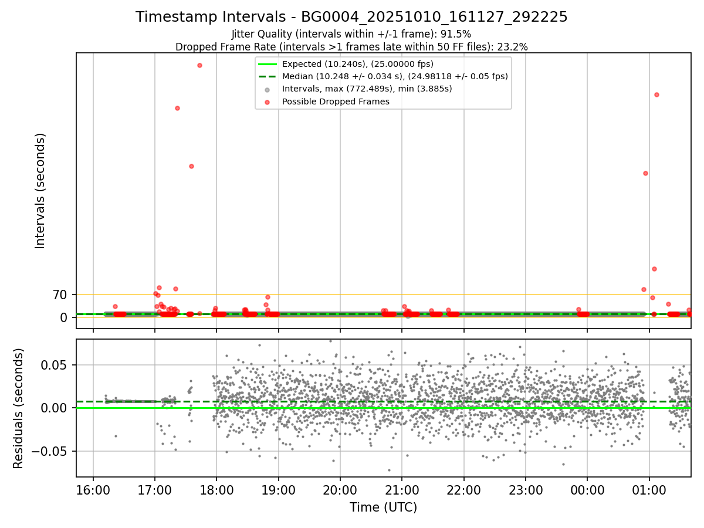Screen dimensions: 704x528
Task: Click the 0 tick label on intervals axis
Action: (65, 317)
